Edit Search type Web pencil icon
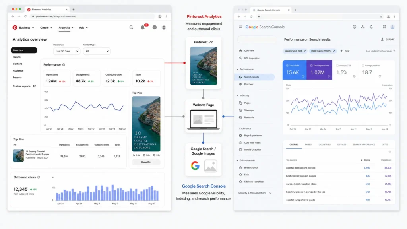Viewport: 407px width, 229px height. coord(305,51)
